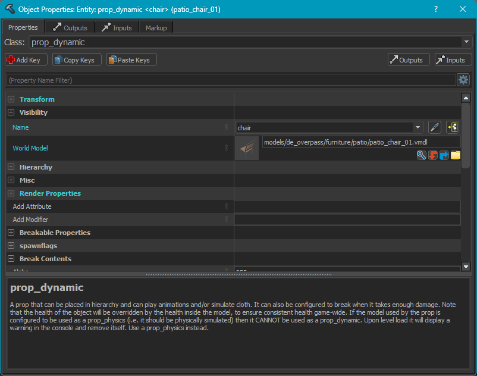Click the patio chair model thumbnail
The height and width of the screenshot is (376, 477).
[x=247, y=148]
